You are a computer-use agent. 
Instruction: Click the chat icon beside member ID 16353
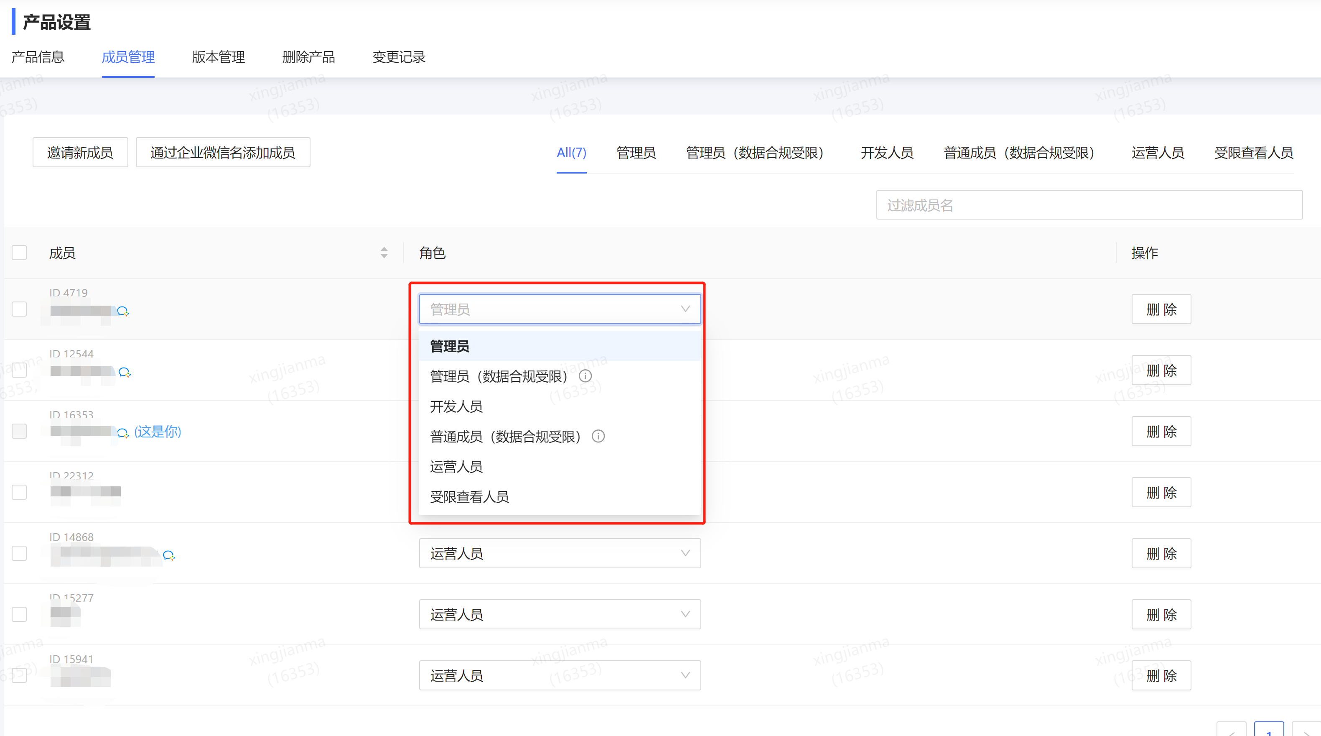(x=123, y=433)
